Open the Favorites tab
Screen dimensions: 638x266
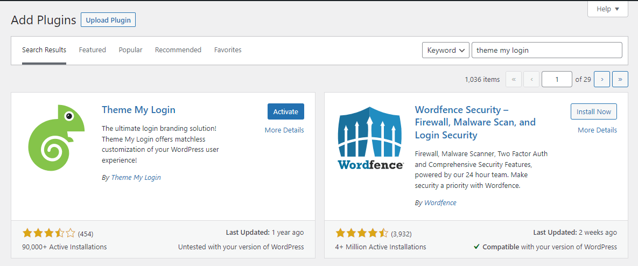pos(228,50)
